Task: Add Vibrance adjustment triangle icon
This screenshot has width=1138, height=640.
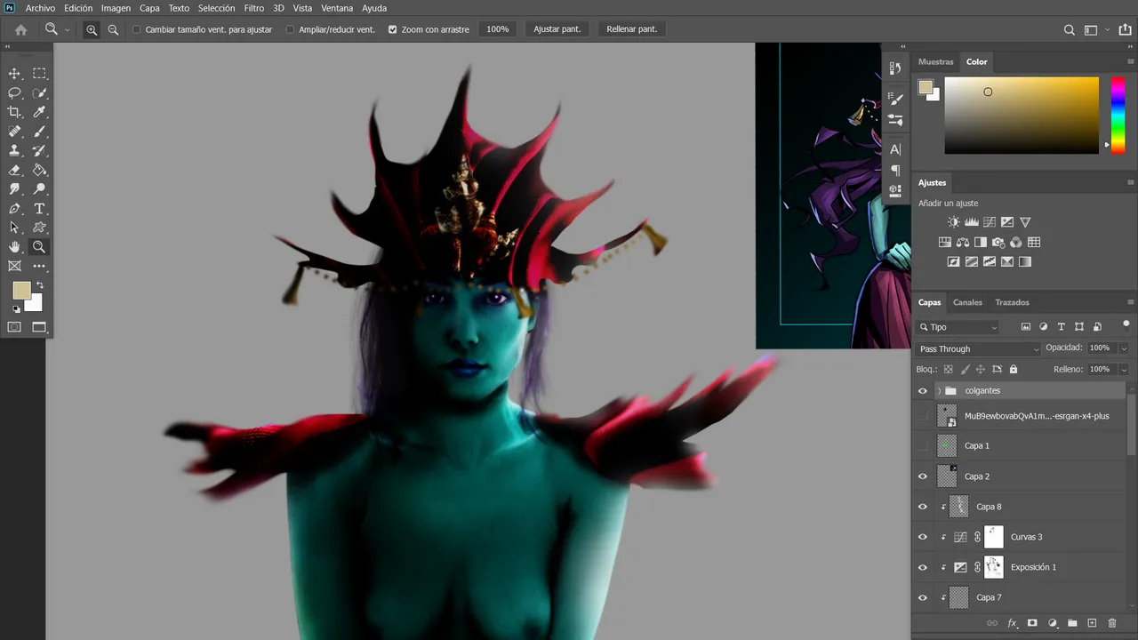Action: 1025,222
